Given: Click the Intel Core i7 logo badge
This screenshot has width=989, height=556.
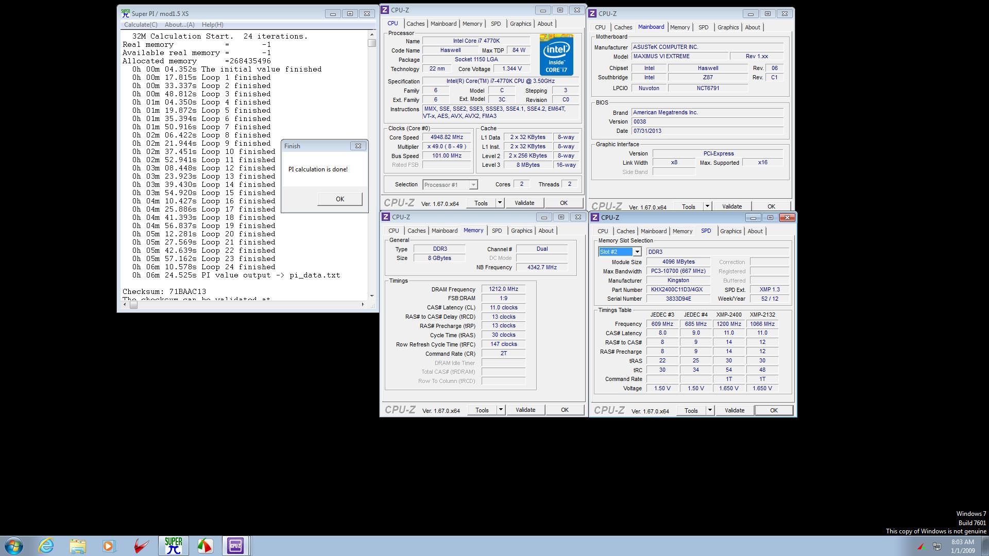Looking at the screenshot, I should click(x=556, y=55).
